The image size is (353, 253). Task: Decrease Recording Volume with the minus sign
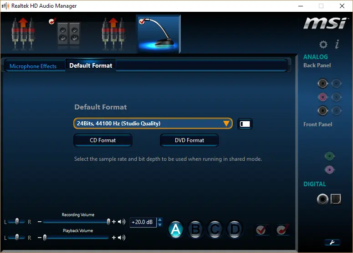click(40, 222)
